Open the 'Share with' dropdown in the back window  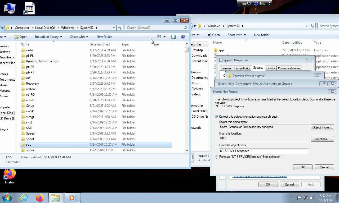click(x=237, y=35)
